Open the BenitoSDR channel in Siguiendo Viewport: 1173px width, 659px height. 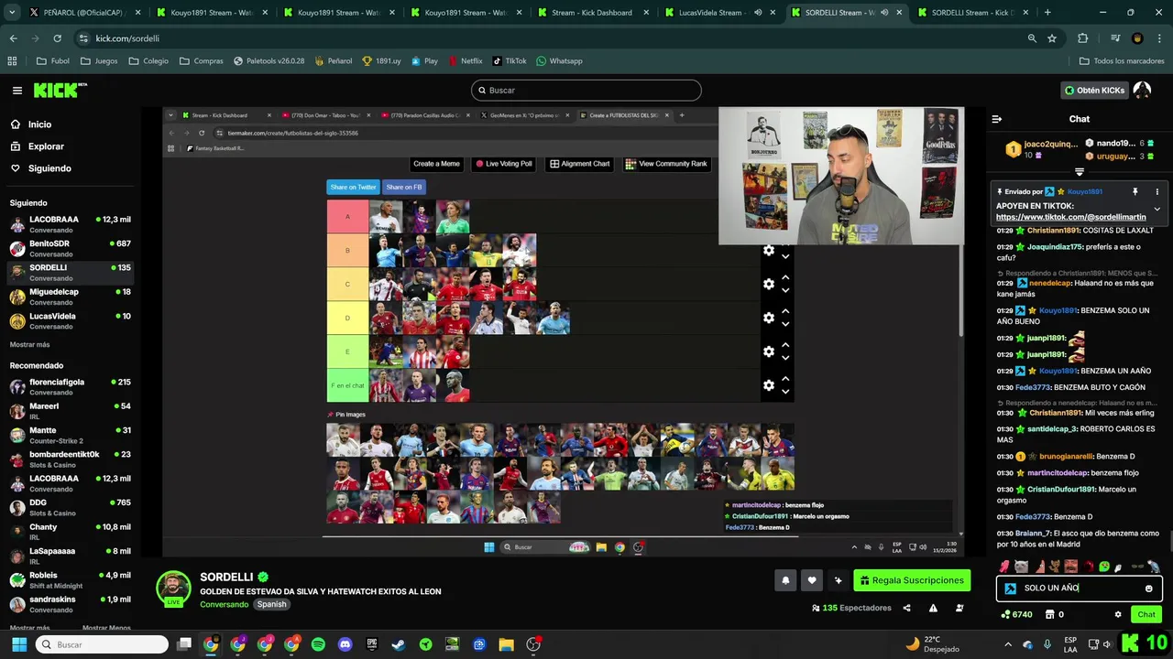pos(71,249)
